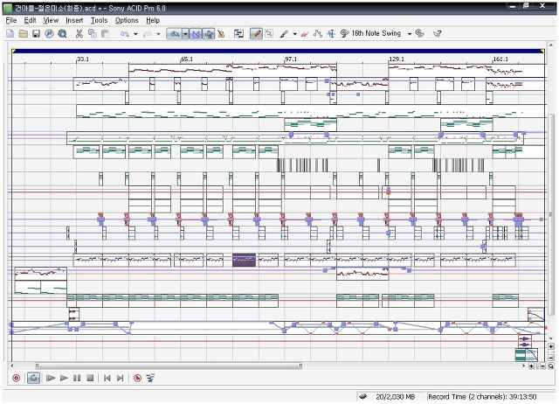Open the File menu

click(11, 20)
